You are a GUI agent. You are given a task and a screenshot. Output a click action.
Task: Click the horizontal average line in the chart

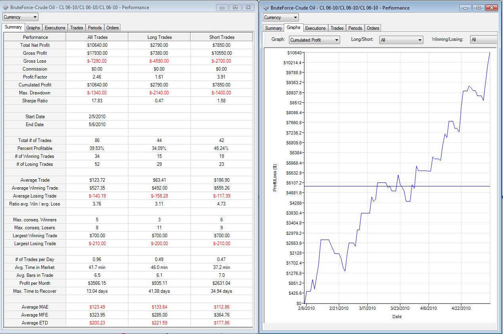[x=397, y=186]
